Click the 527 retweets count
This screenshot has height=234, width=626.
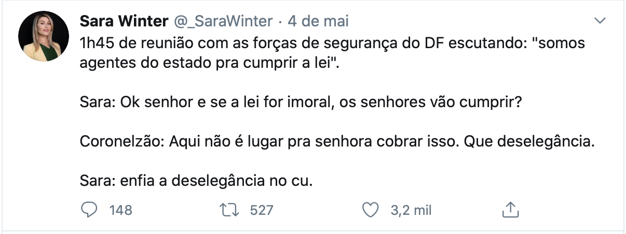(x=262, y=210)
